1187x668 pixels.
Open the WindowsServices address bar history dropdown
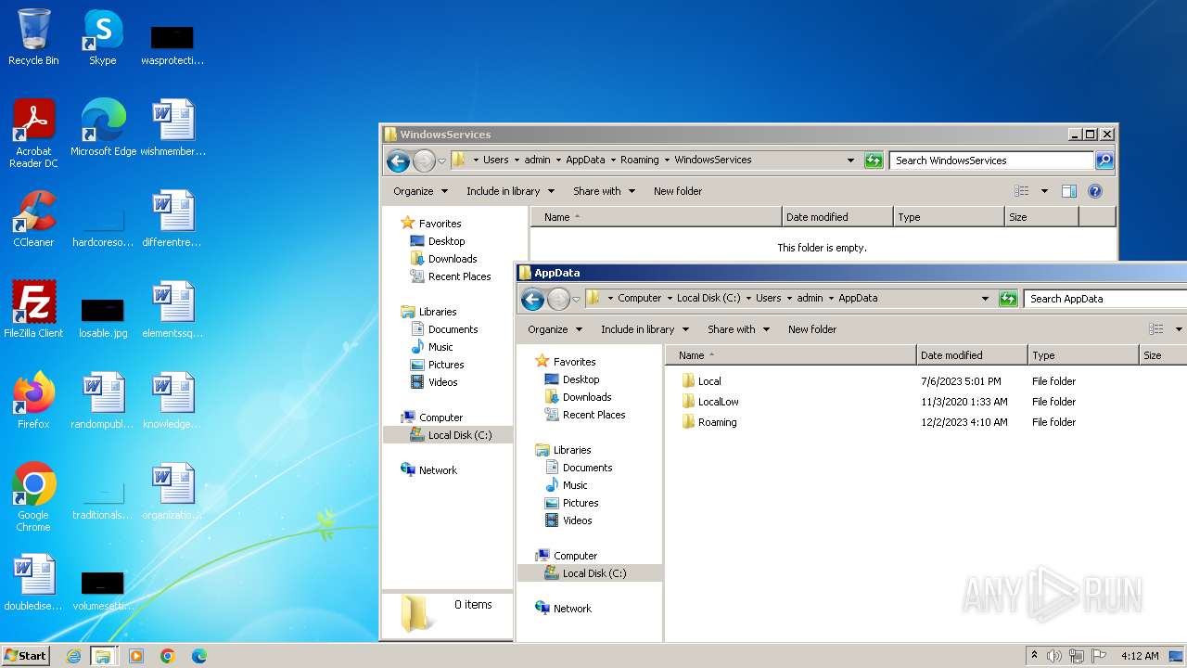850,161
